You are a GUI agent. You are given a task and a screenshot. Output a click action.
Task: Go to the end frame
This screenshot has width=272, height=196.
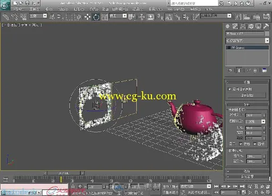pos(242,186)
